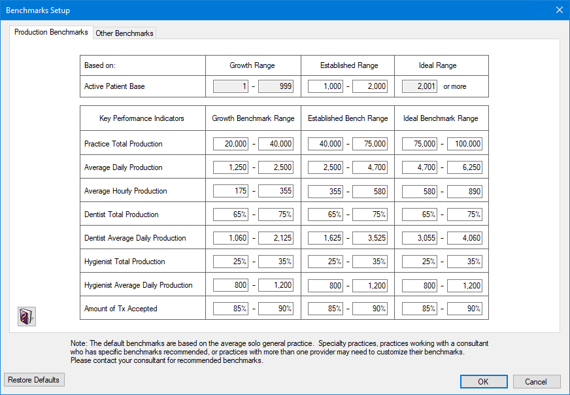The image size is (570, 395).
Task: Click the Restore Defaults button
Action: (x=34, y=379)
